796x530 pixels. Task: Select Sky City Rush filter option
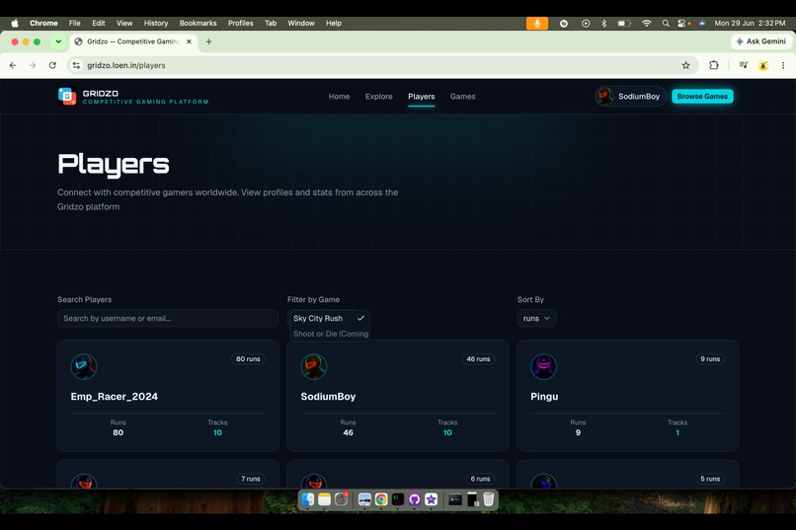329,318
